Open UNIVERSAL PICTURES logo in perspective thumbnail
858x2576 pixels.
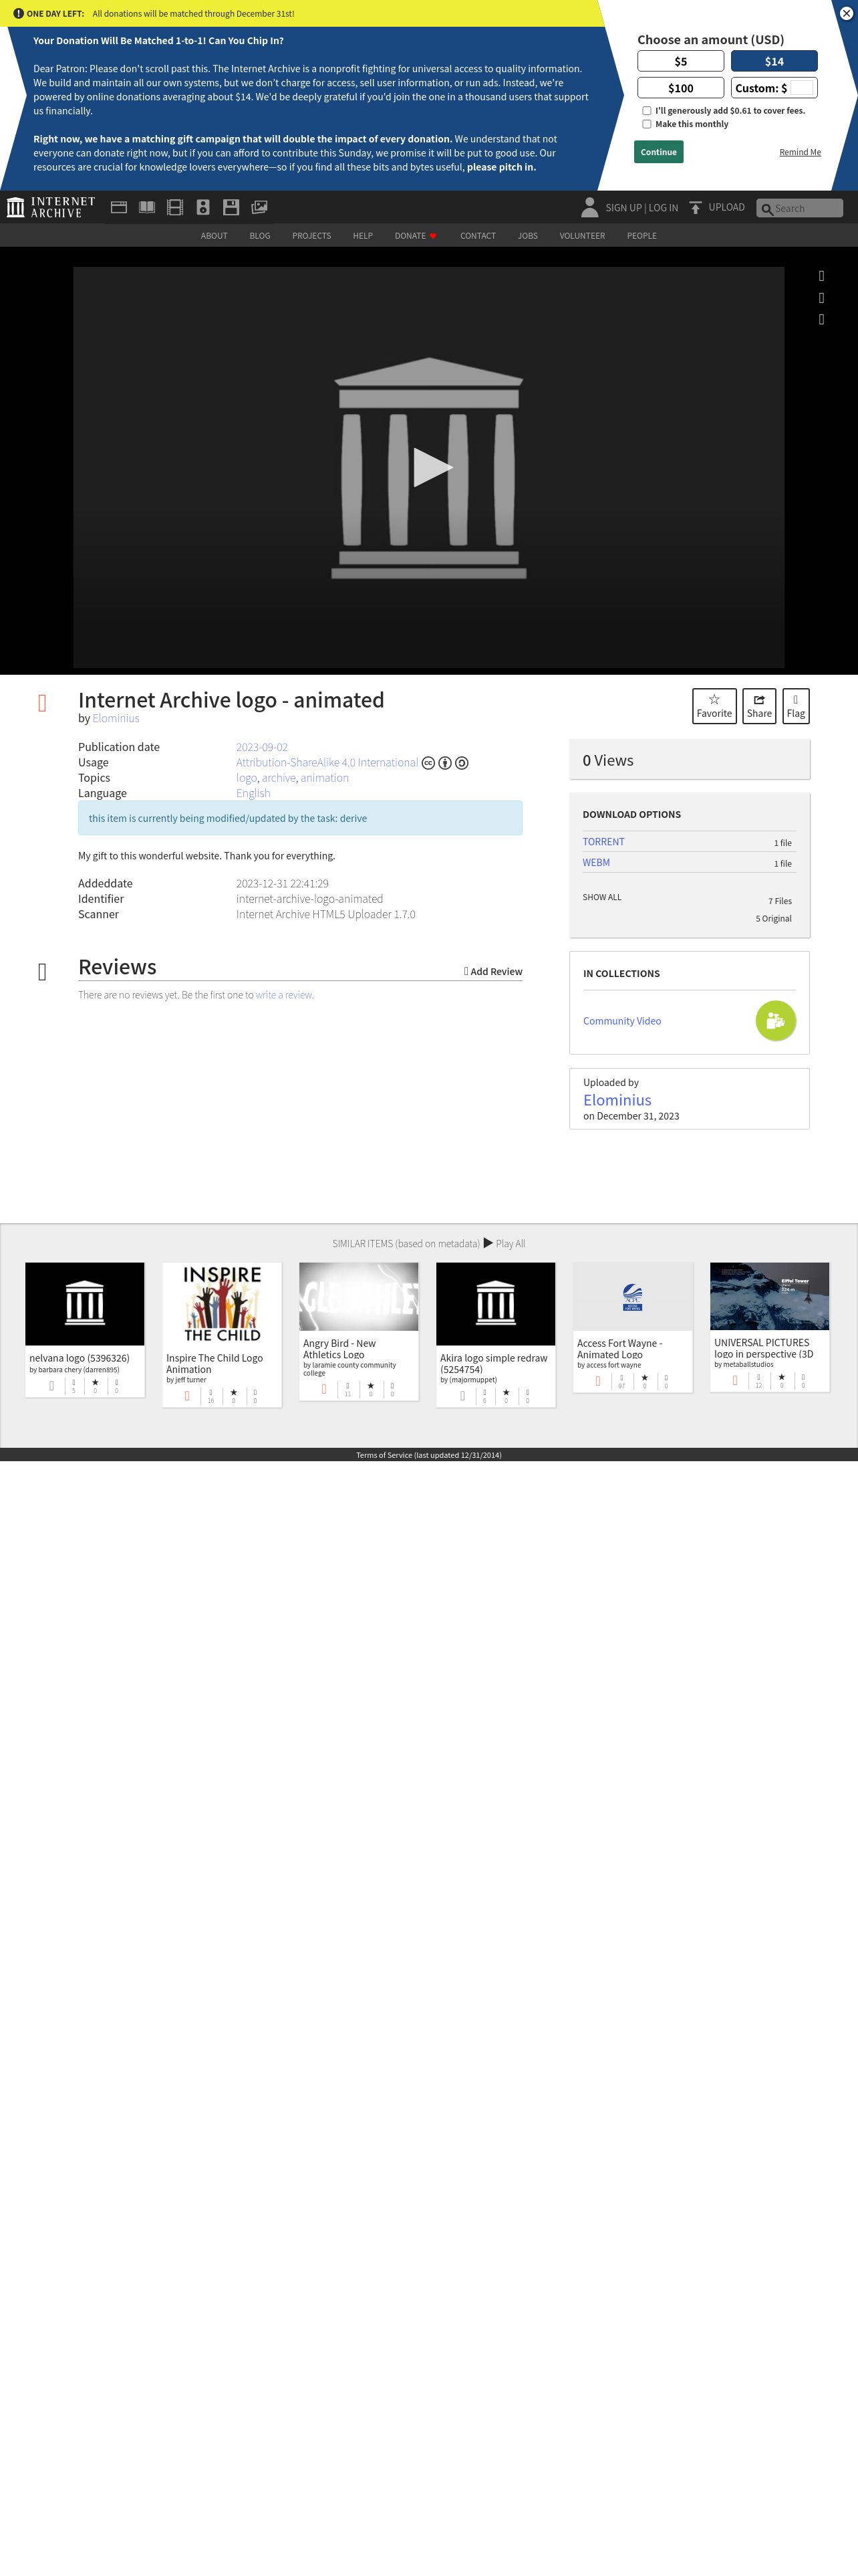tap(769, 1296)
